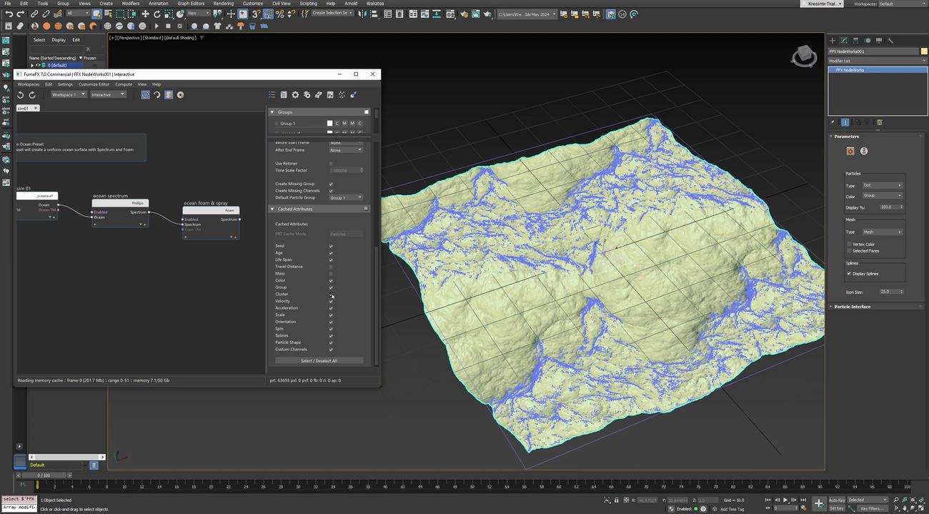Open the Particles Color Group dropdown
The width and height of the screenshot is (929, 514).
[882, 195]
